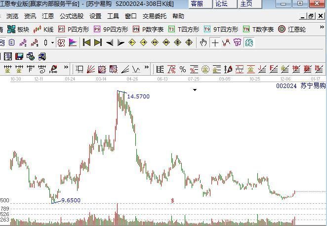Click the purple 节 icon
Viewport: 327px width, 226px height.
(x=237, y=43)
